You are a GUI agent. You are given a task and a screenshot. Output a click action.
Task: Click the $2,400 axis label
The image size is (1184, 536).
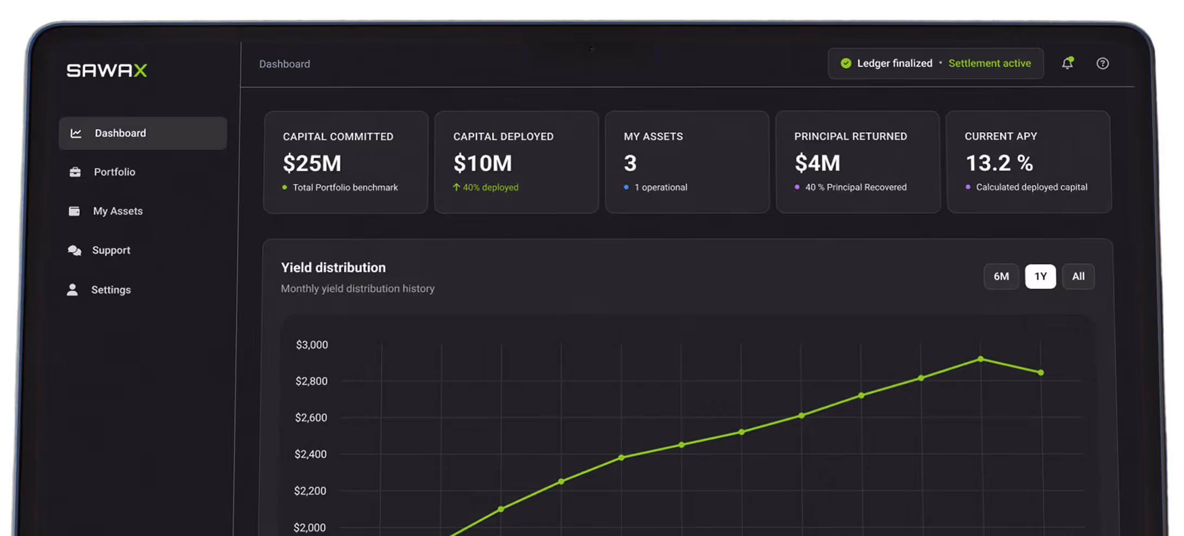(x=311, y=454)
